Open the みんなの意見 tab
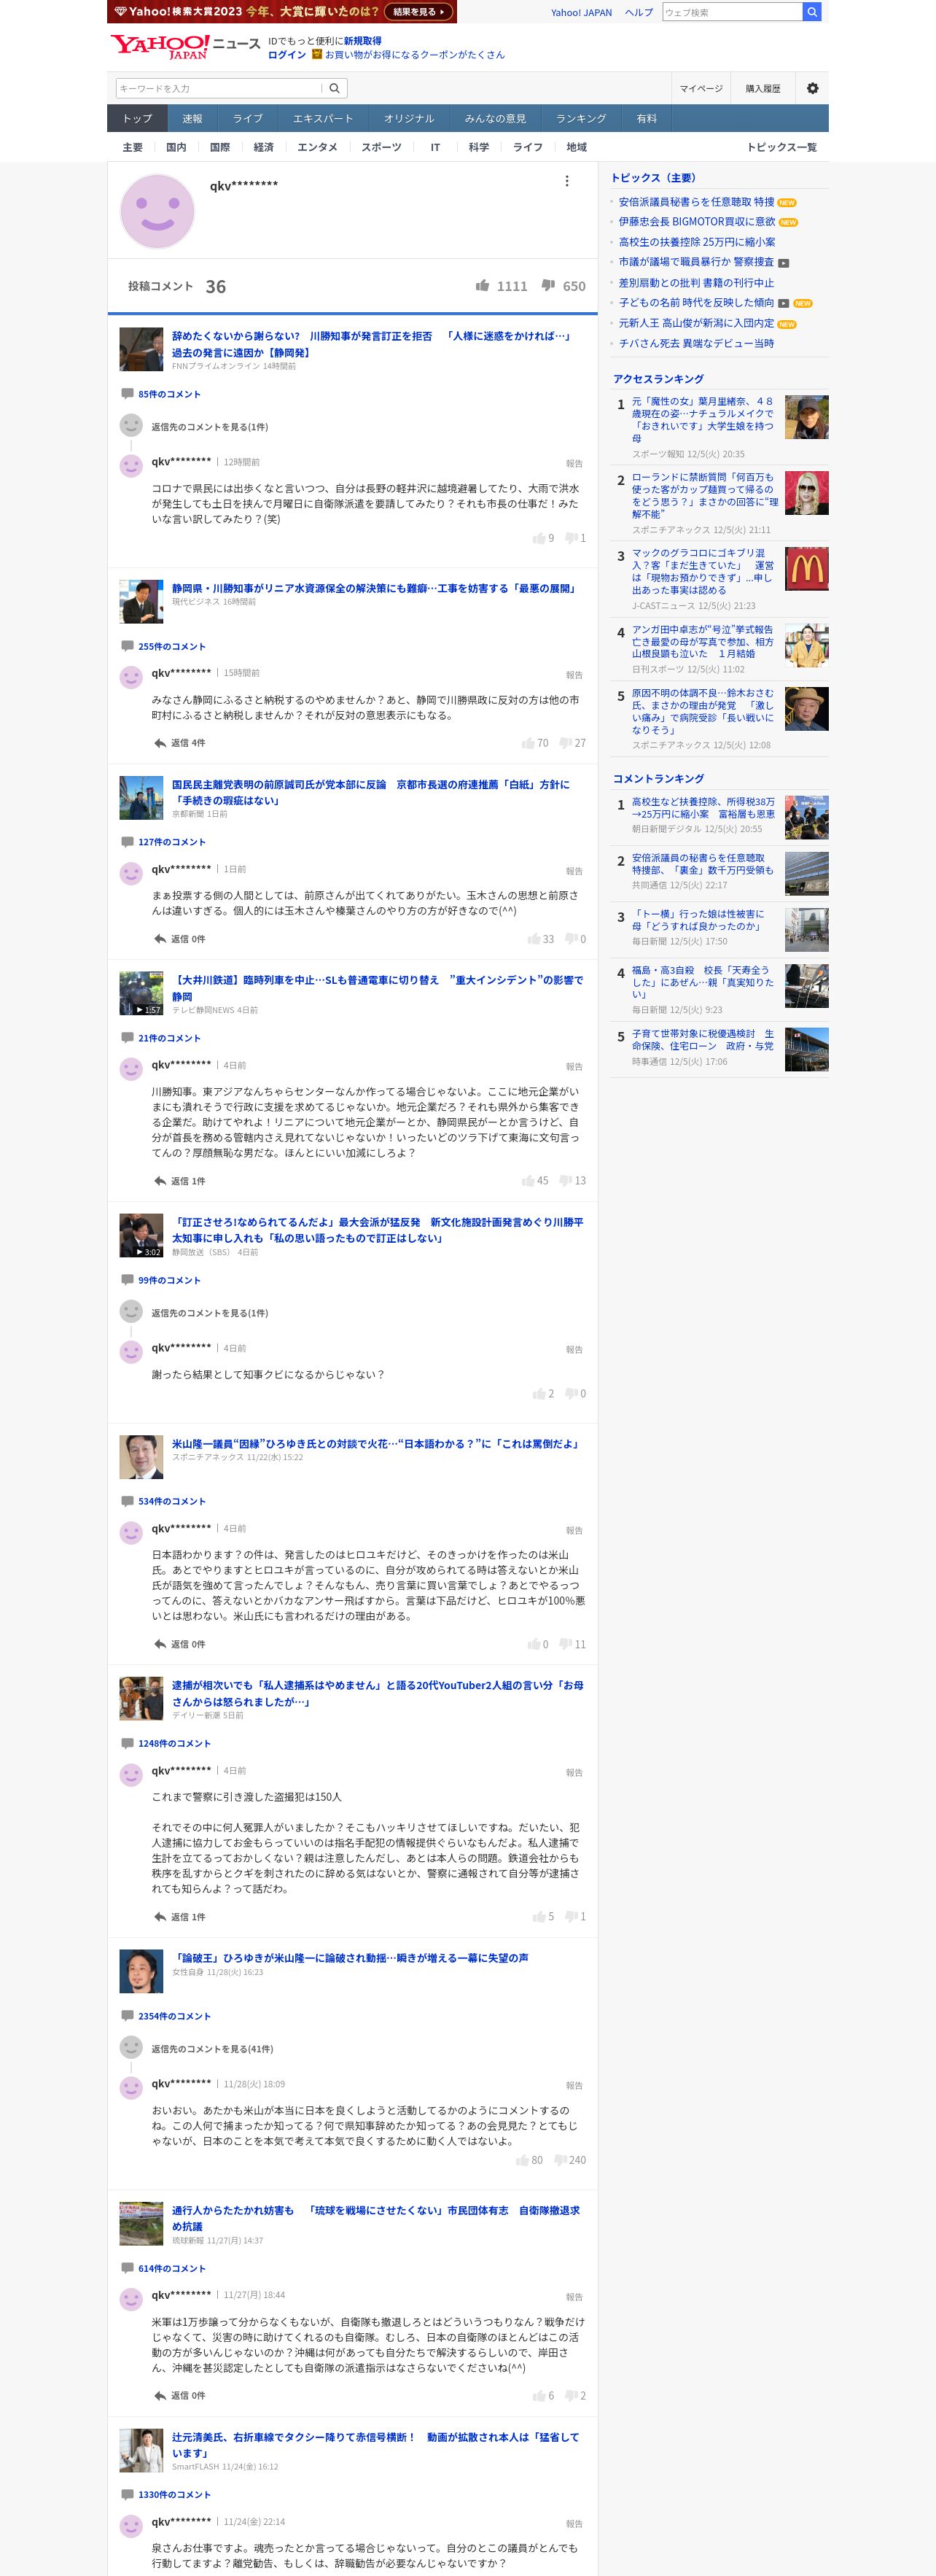Image resolution: width=936 pixels, height=2576 pixels. 495,118
